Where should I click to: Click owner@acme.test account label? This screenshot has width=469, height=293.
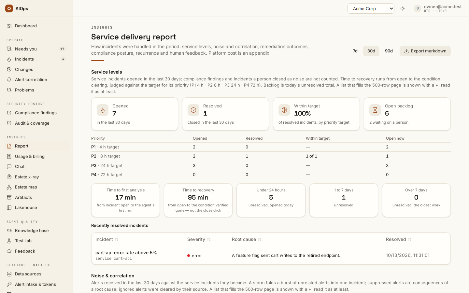pyautogui.click(x=443, y=7)
